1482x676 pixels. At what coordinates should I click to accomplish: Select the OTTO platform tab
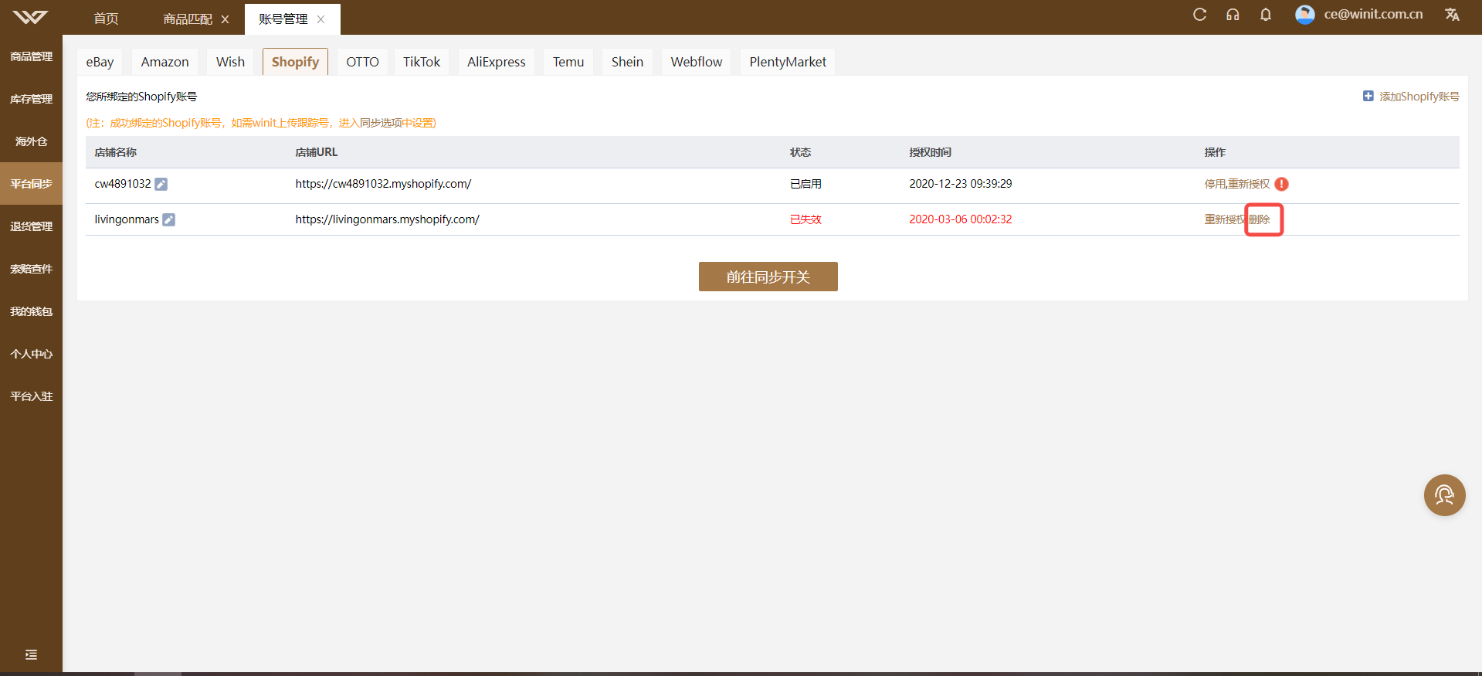click(362, 62)
